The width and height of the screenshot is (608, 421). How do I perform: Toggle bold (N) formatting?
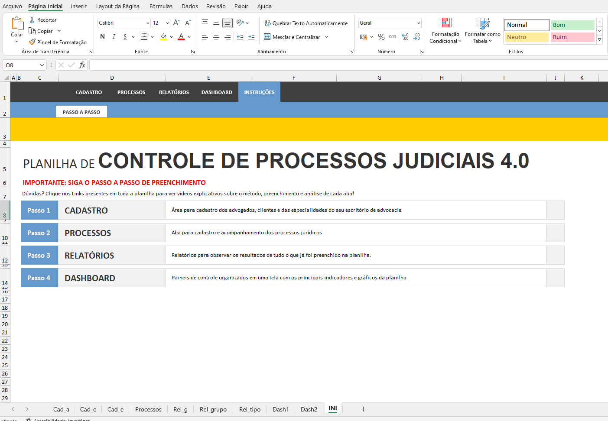[x=102, y=37]
